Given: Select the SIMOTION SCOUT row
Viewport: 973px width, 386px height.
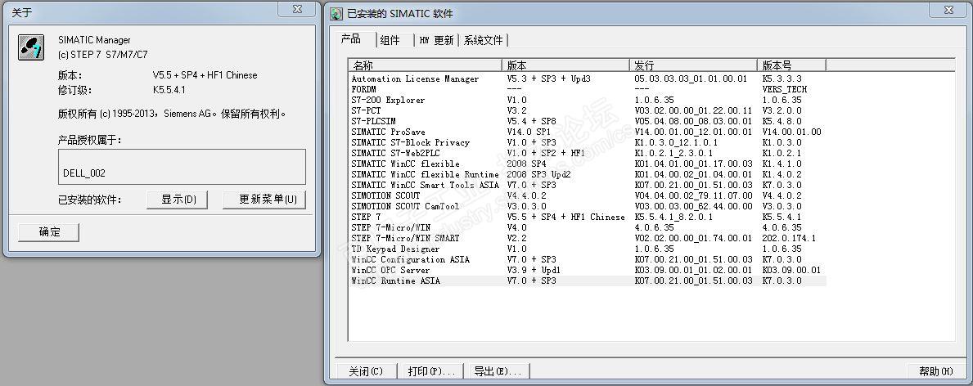Looking at the screenshot, I should [x=587, y=195].
